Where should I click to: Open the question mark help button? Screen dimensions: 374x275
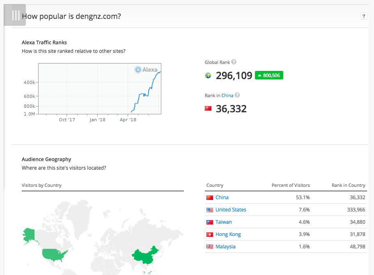point(363,16)
